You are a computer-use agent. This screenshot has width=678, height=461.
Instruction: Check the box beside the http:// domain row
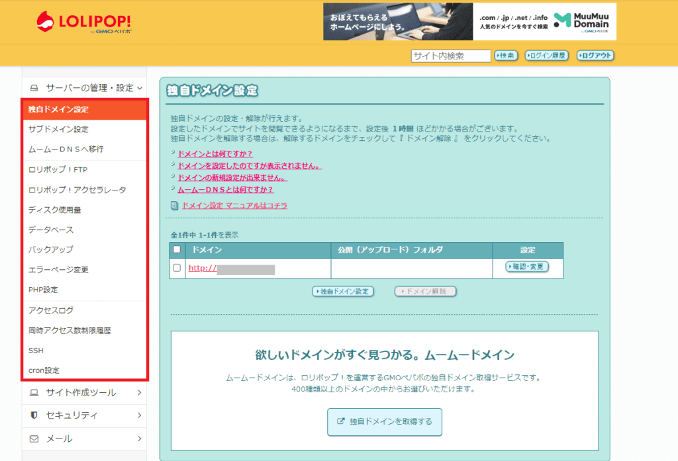(x=176, y=268)
